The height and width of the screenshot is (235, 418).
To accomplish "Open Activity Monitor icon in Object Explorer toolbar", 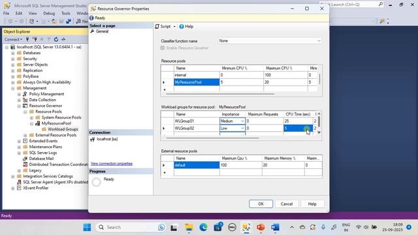I will [x=63, y=39].
